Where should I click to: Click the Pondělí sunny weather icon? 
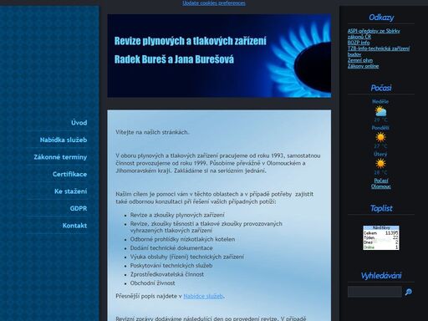pyautogui.click(x=380, y=137)
